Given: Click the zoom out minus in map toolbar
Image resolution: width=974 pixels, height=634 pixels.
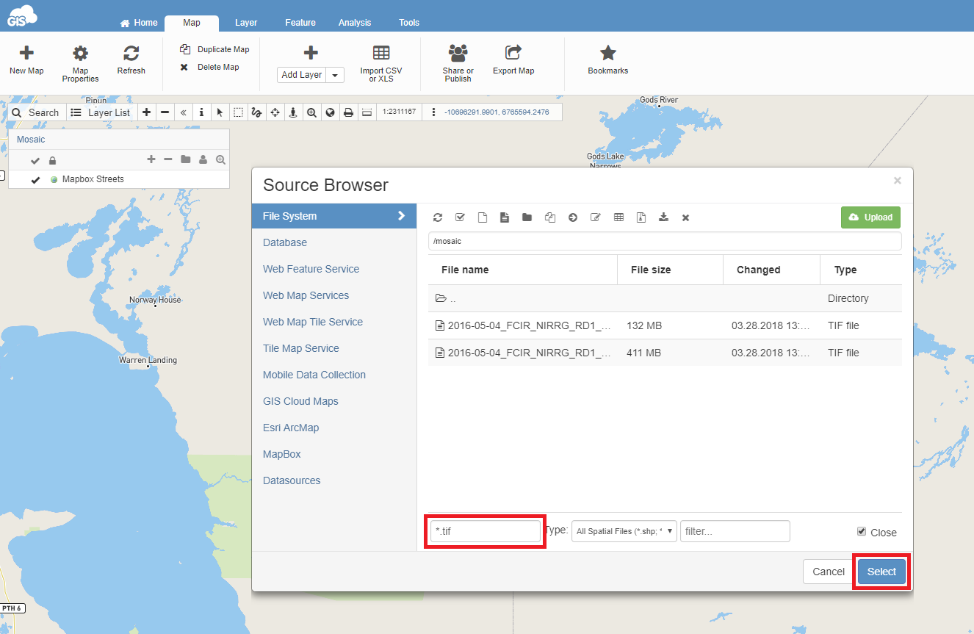Looking at the screenshot, I should (x=165, y=112).
